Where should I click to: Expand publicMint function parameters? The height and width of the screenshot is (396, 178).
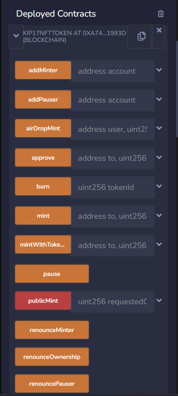click(159, 300)
